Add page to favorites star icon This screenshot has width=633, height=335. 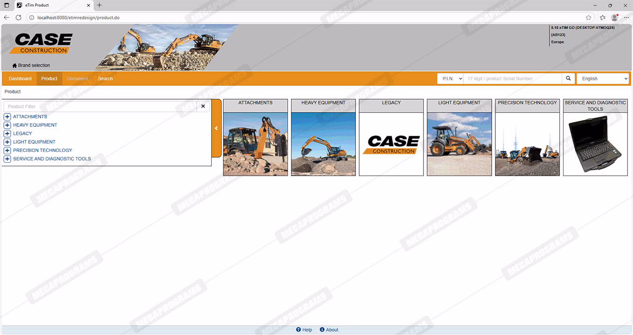(589, 18)
